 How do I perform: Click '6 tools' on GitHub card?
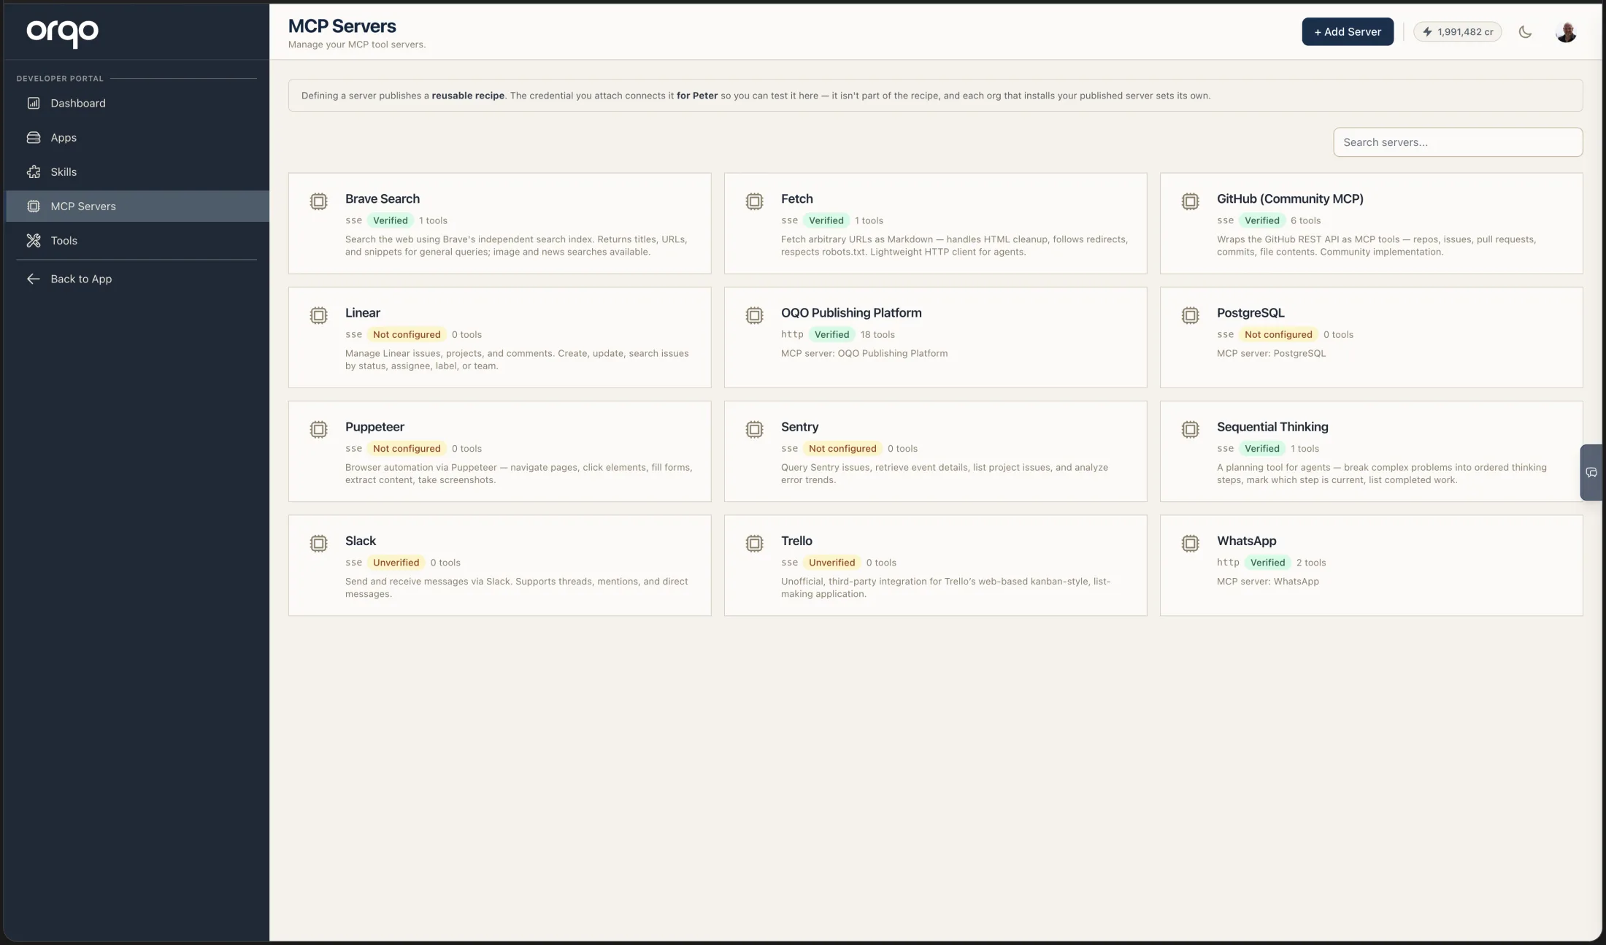point(1305,220)
